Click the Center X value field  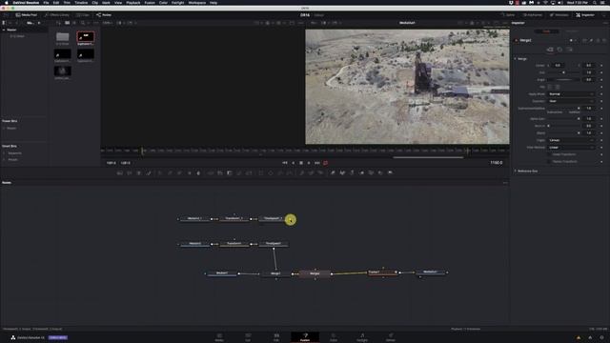(x=559, y=66)
